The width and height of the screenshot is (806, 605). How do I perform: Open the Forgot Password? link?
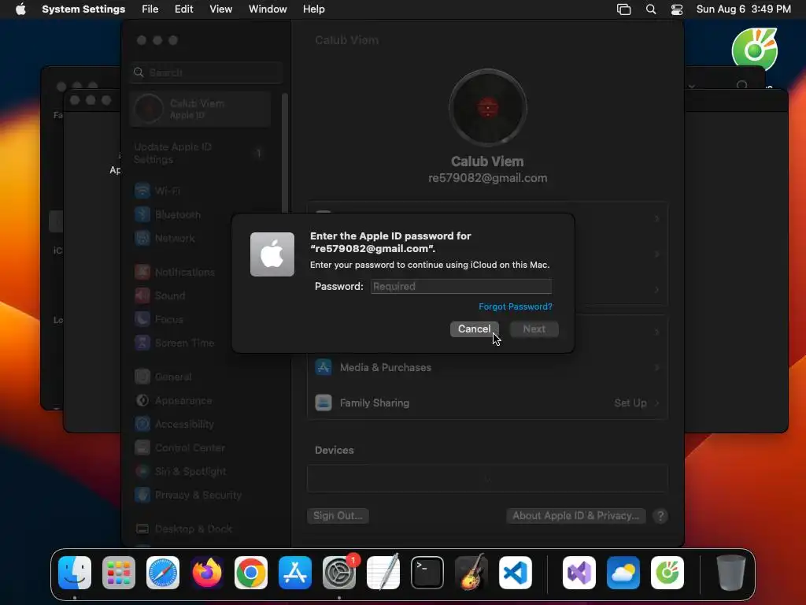[x=515, y=306]
